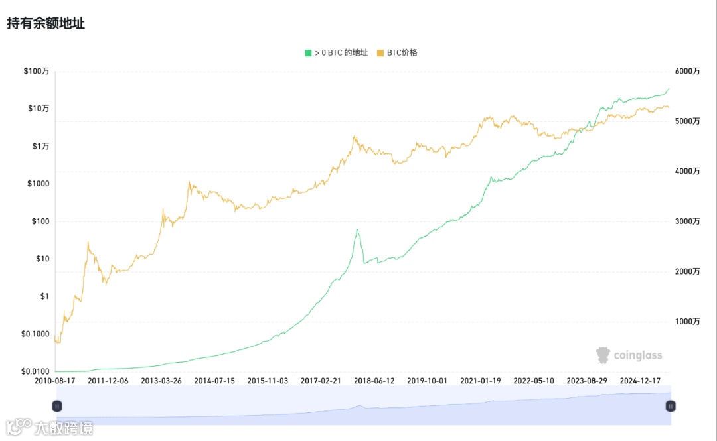This screenshot has height=441, width=717.
Task: Click the '2014-07-15' date label
Action: pos(214,381)
